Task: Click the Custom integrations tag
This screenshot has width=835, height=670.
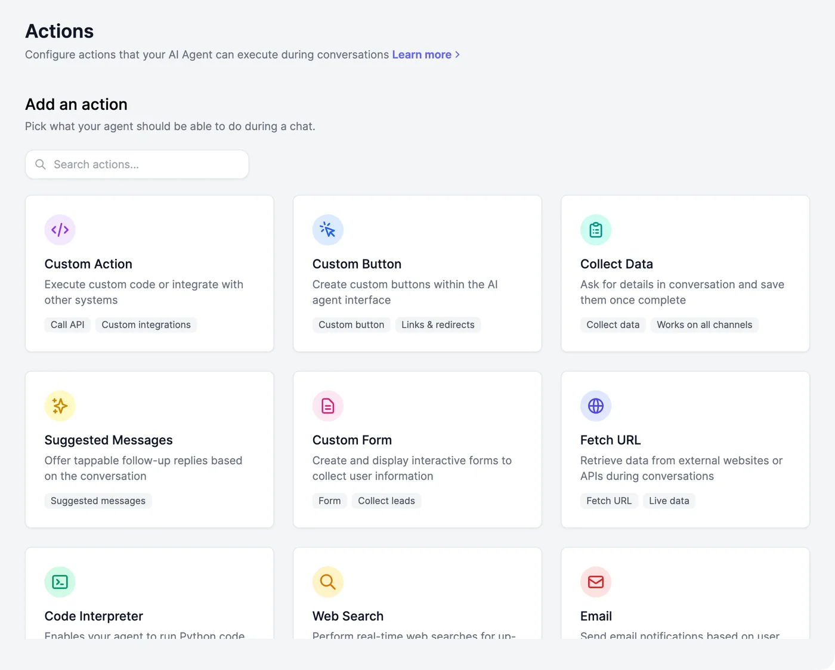Action: pos(146,325)
